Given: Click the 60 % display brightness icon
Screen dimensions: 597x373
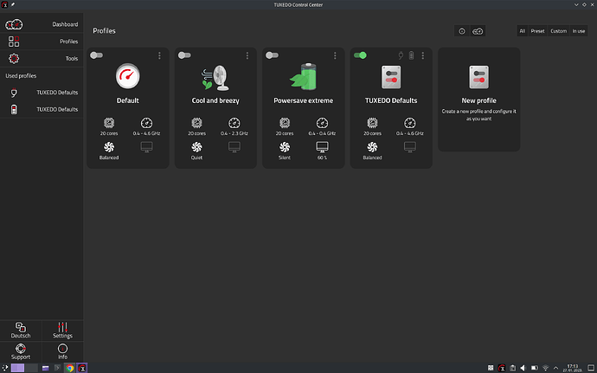Looking at the screenshot, I should tap(322, 146).
